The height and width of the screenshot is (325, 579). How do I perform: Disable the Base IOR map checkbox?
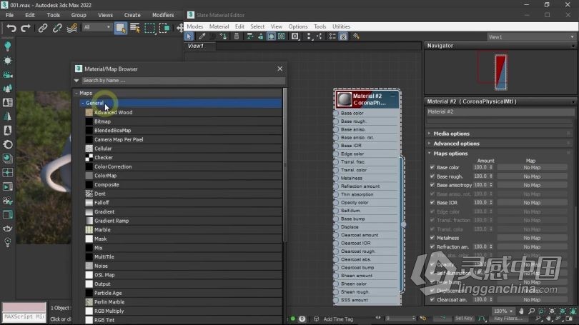432,203
